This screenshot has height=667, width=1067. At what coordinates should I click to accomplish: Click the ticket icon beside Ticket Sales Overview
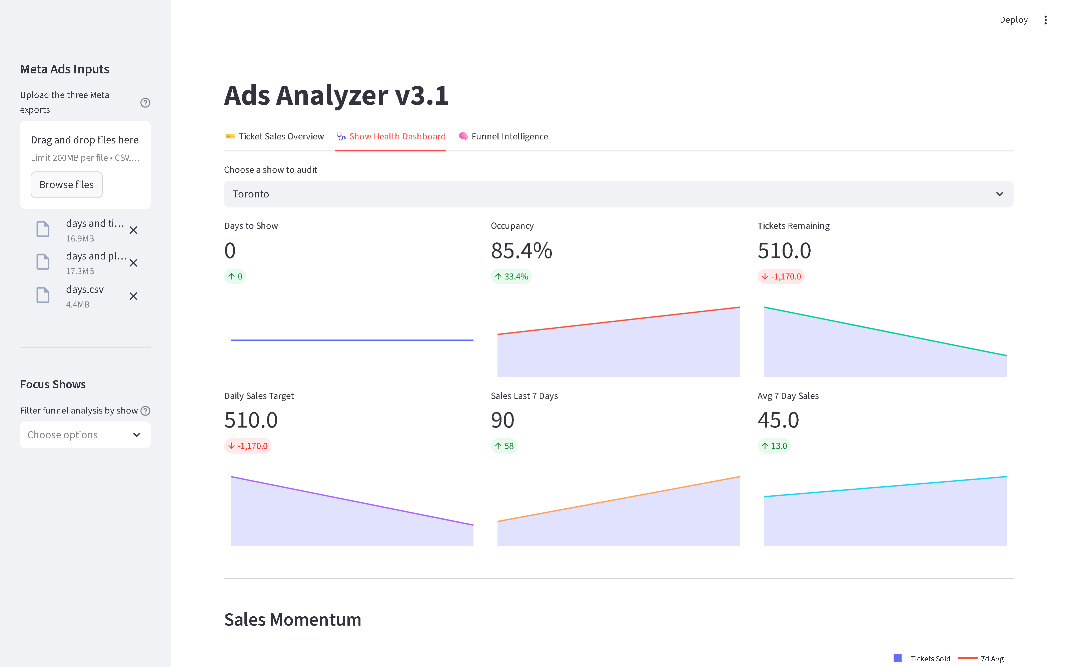(230, 136)
